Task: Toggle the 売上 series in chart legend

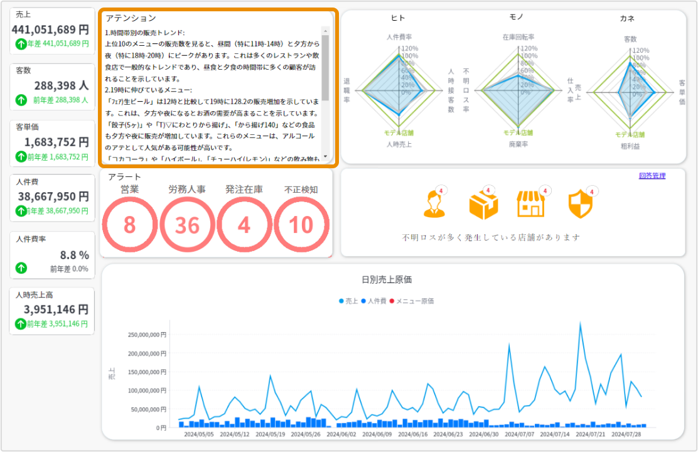Action: 348,301
